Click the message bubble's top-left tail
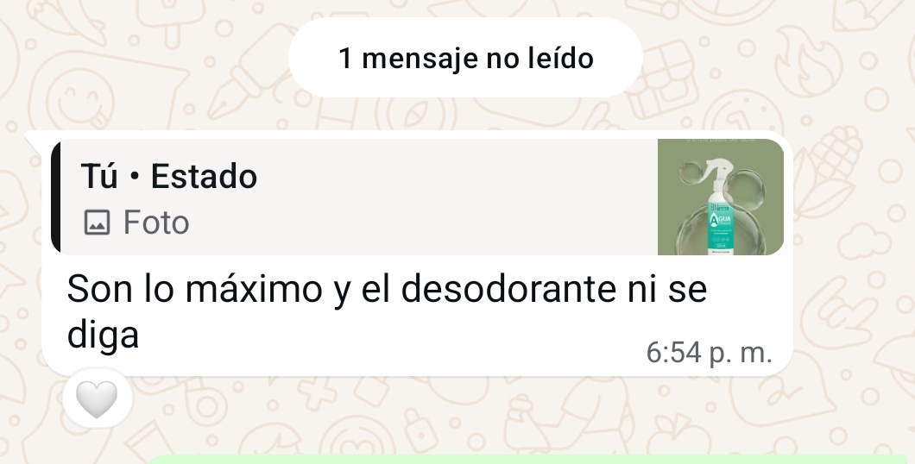 point(34,139)
